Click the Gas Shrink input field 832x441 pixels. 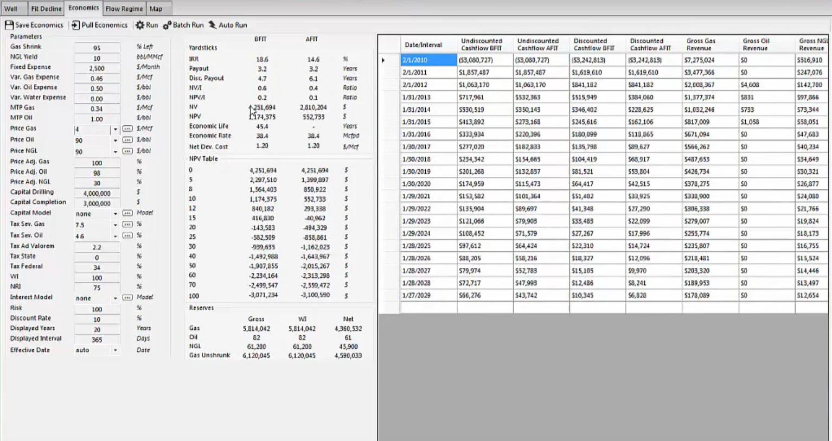97,48
